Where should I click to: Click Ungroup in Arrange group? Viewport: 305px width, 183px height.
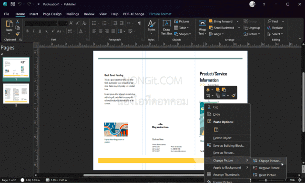(252, 28)
